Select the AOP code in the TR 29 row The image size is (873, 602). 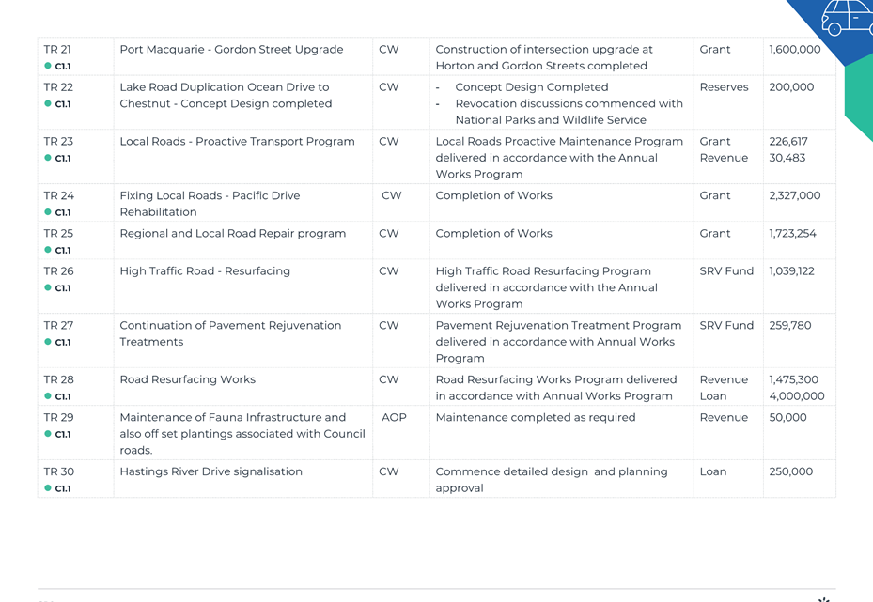[x=394, y=417]
